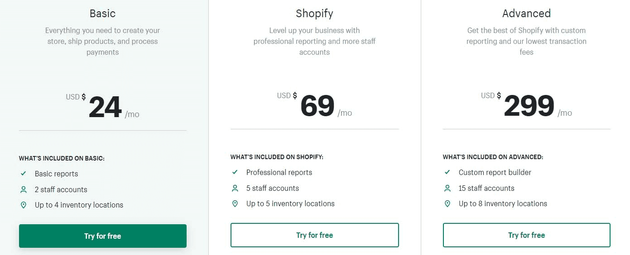Image resolution: width=630 pixels, height=255 pixels.
Task: Click the checkmark icon beside Basic reports
Action: click(x=23, y=174)
